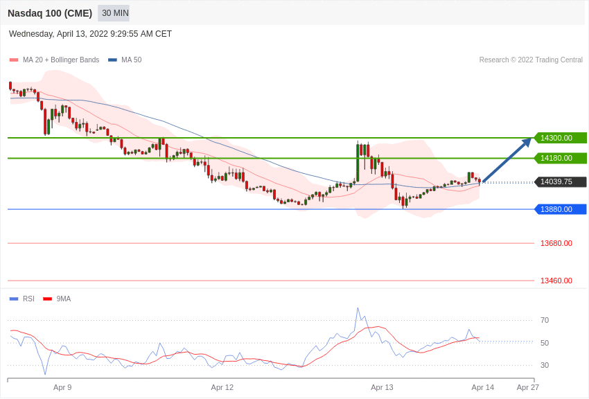589x399 pixels.
Task: Click the Apr 13 axis date label
Action: coord(382,387)
